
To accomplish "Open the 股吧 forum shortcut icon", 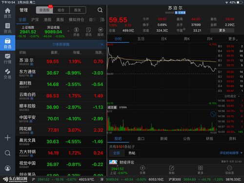I will (101, 32).
